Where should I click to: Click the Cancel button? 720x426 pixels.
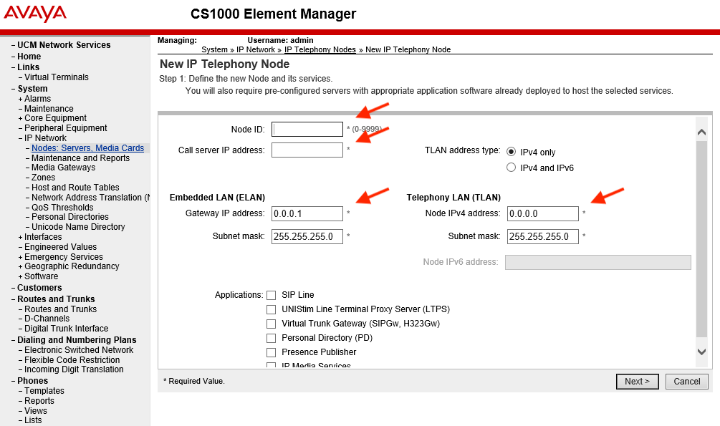click(687, 382)
